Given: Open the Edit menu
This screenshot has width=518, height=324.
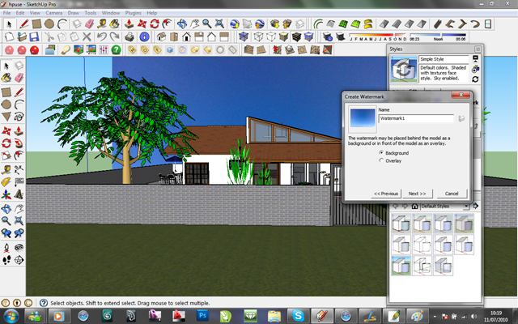Looking at the screenshot, I should point(20,13).
